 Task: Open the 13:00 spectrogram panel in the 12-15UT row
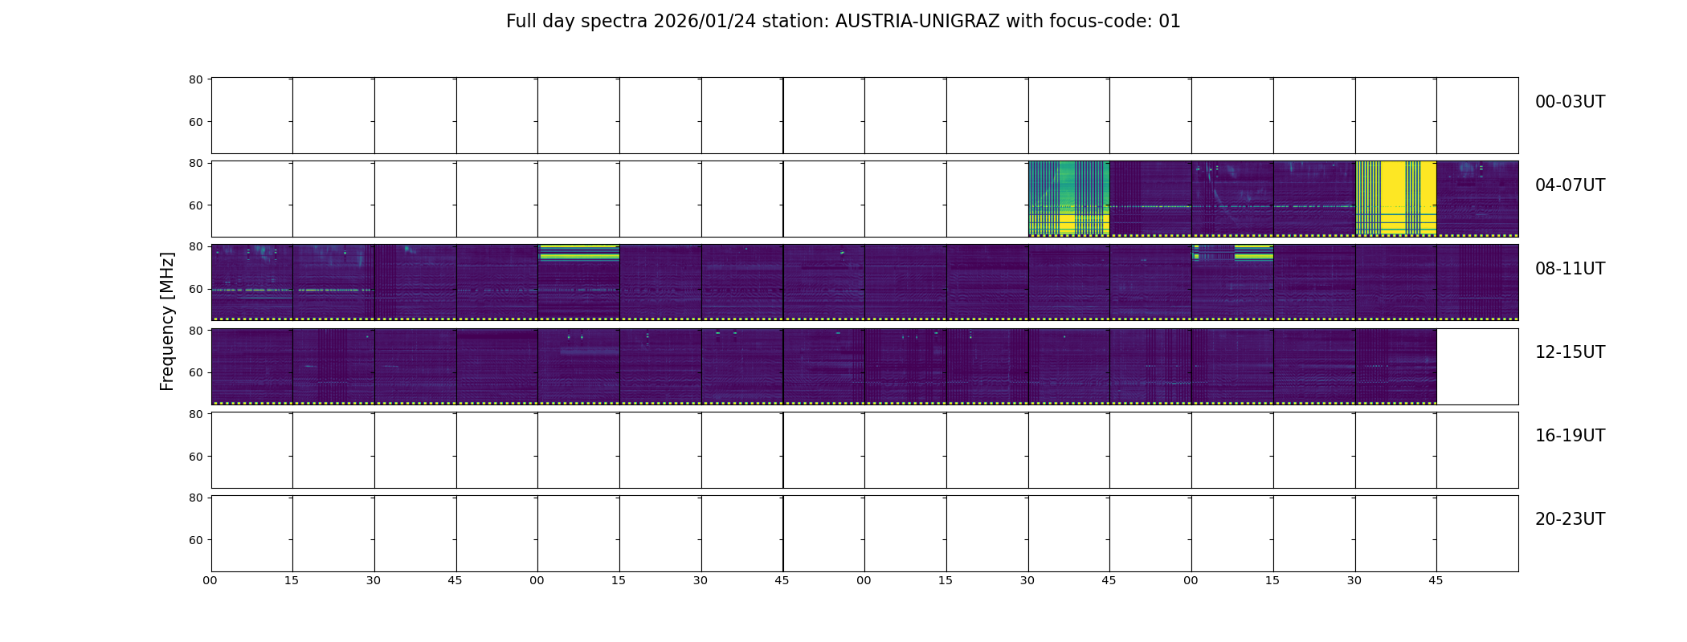(x=578, y=366)
